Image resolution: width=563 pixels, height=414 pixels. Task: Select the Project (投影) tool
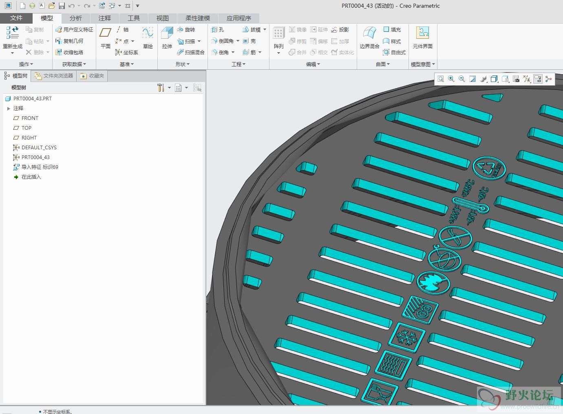pos(340,29)
